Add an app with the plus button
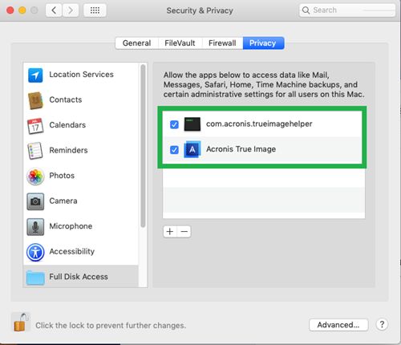Screen dimensions: 401x345 tap(170, 231)
